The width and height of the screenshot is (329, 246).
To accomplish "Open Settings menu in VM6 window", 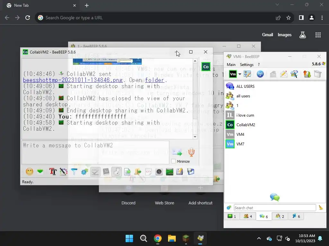I will (x=246, y=65).
